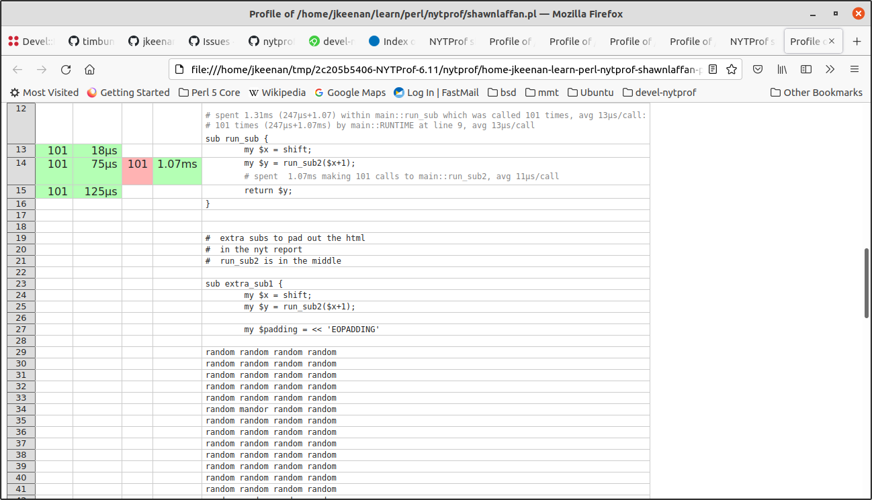Open the Perl 5 Core bookmarks folder
872x500 pixels.
click(209, 93)
